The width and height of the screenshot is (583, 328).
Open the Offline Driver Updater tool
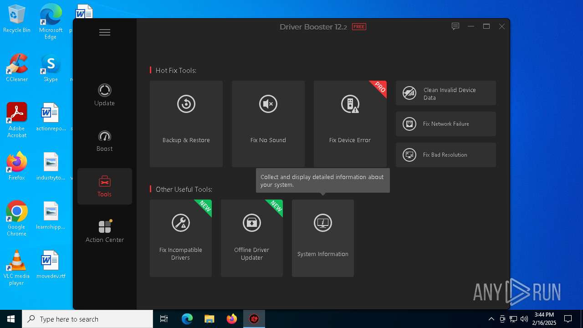point(252,238)
